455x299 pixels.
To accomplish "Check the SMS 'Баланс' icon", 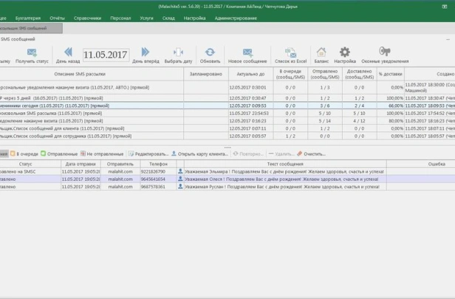I will point(321,52).
